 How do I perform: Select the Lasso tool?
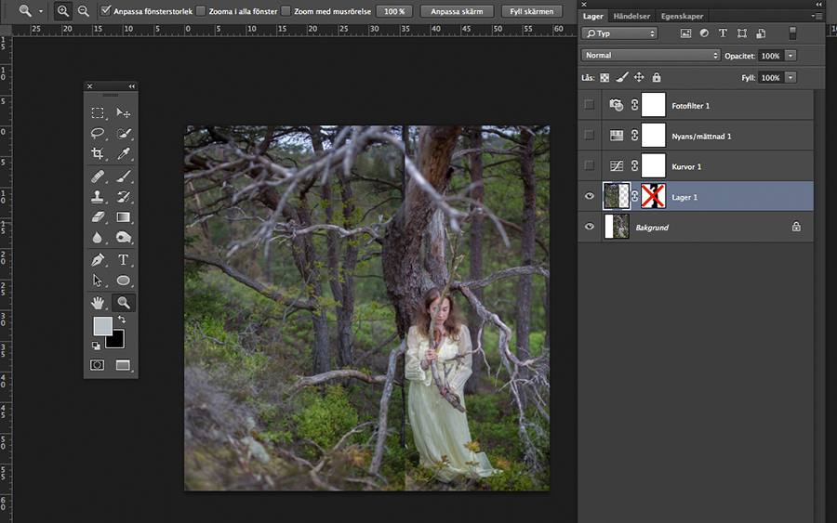98,134
